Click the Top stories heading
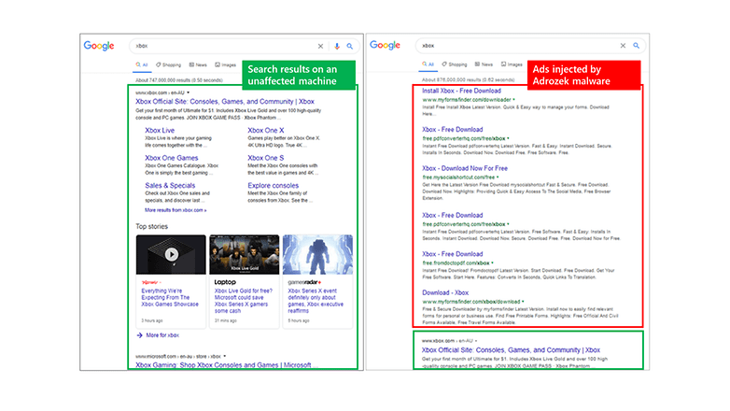Image resolution: width=730 pixels, height=411 pixels. [152, 226]
